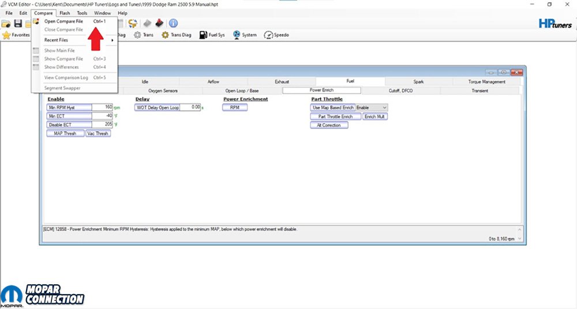Click the WOT Delay Open Loop value field
Screen dimensions: 577x309
[x=190, y=107]
